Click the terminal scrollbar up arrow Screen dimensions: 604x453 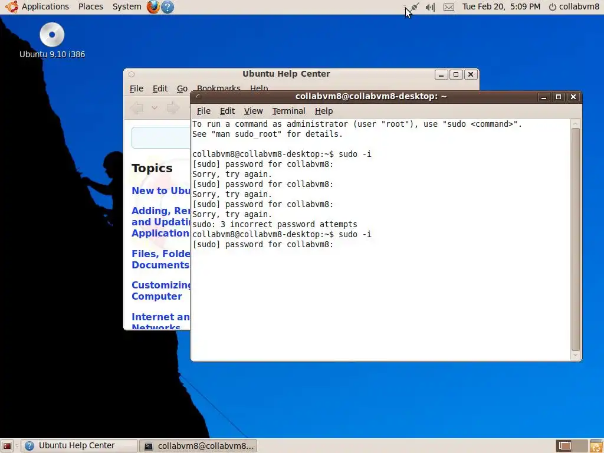point(576,124)
